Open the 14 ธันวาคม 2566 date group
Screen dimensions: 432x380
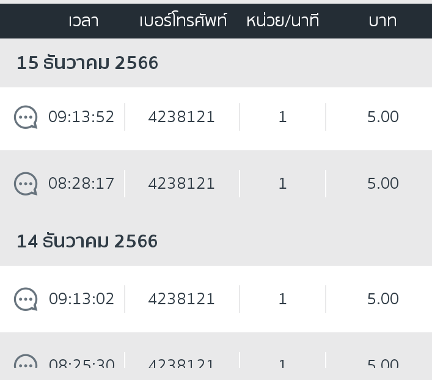[x=87, y=241]
